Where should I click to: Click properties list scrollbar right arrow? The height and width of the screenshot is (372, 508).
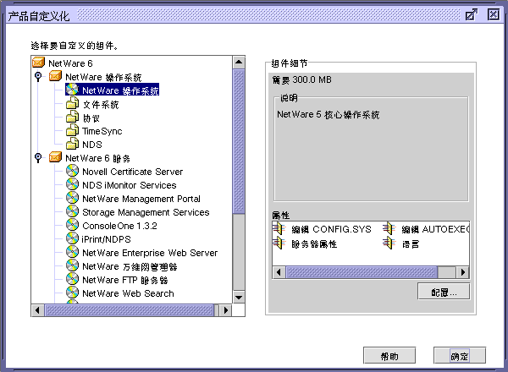(463, 272)
